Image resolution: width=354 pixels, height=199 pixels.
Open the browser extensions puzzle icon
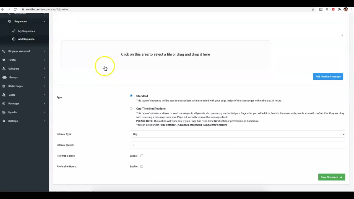coord(339,9)
